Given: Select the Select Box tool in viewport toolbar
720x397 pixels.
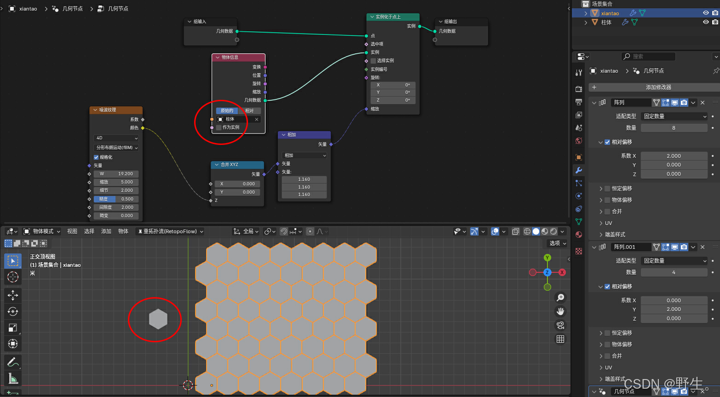Looking at the screenshot, I should (13, 261).
